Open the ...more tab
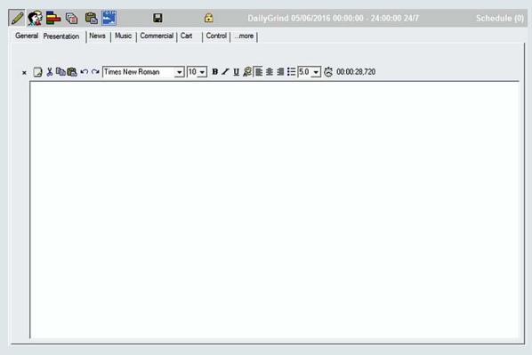The height and width of the screenshot is (355, 532). tap(244, 36)
